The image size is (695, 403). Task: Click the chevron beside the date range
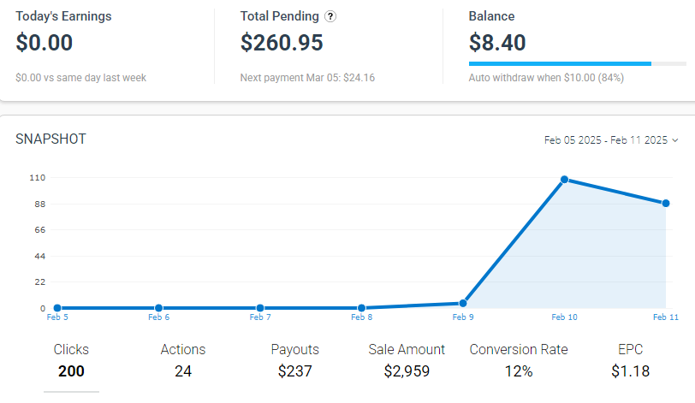[x=675, y=140]
